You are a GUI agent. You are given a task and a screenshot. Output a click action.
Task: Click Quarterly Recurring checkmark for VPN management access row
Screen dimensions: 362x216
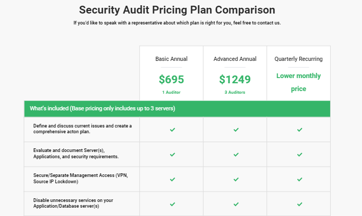pos(299,179)
